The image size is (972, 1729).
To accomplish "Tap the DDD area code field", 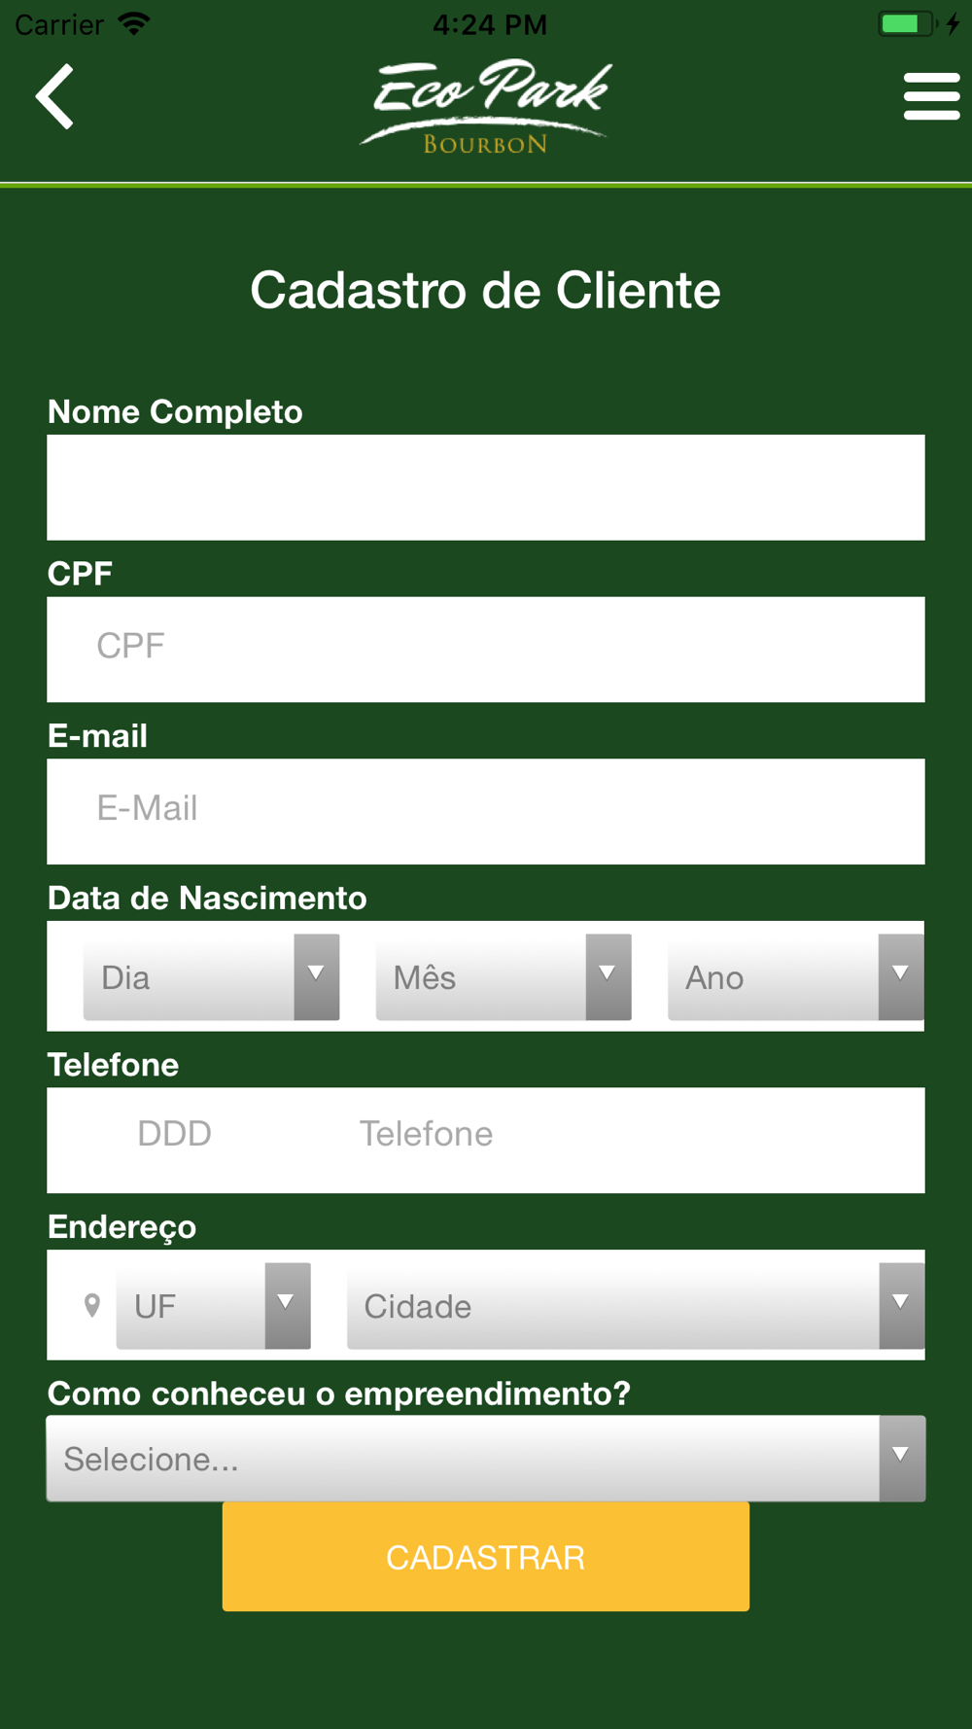I will click(x=175, y=1135).
